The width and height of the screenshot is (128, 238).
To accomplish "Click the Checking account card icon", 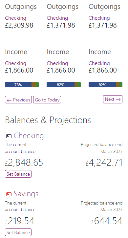I will [x=9, y=136].
